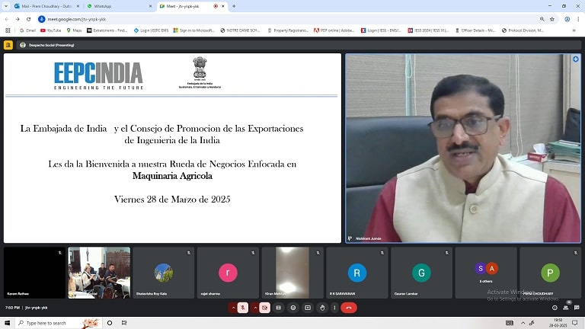
Task: Close the WhatsApp tab
Action: coord(150,6)
